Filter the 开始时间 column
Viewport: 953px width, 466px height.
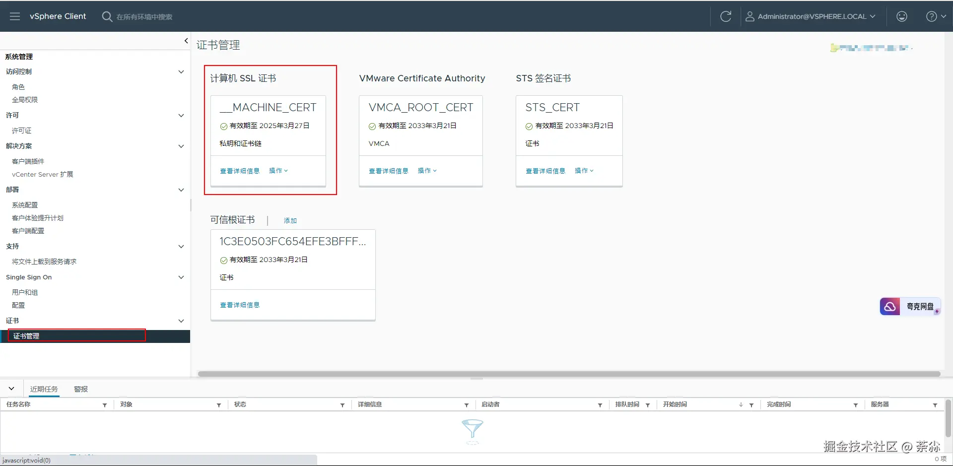(751, 405)
